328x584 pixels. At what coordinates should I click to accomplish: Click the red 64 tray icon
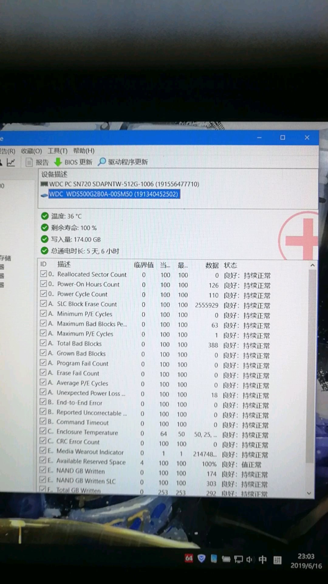point(189,558)
